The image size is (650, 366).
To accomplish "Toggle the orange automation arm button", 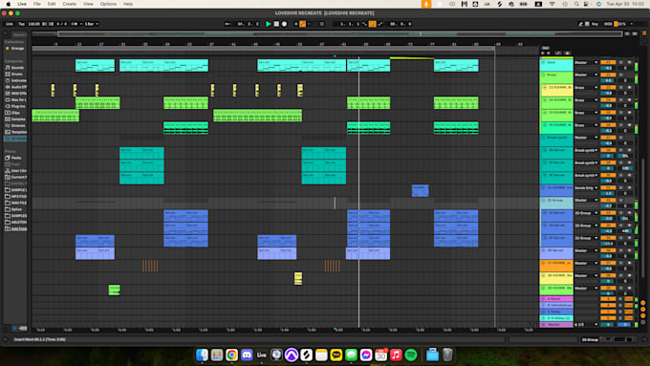I will click(303, 24).
